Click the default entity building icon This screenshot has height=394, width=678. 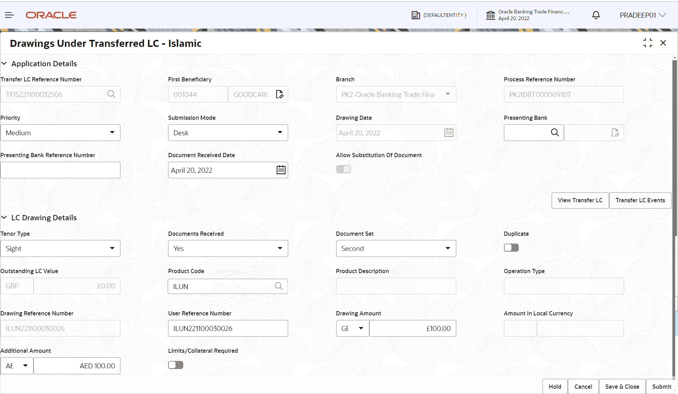(416, 15)
